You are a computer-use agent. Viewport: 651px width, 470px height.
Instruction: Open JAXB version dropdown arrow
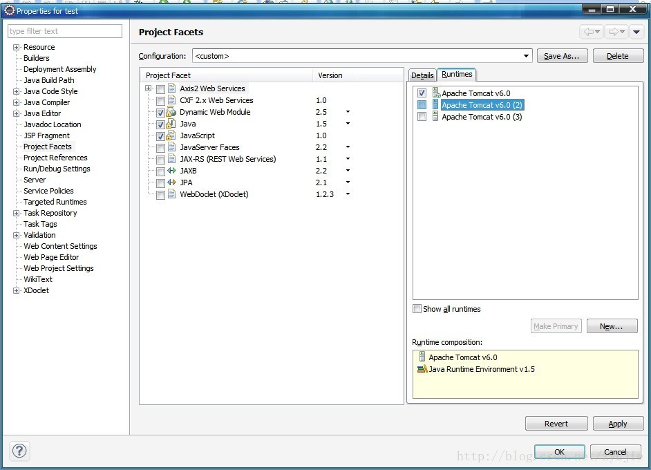coord(348,170)
